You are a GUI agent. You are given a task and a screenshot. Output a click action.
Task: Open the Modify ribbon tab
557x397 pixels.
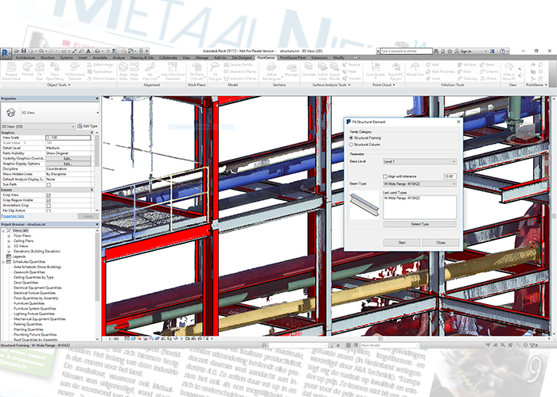tap(338, 57)
